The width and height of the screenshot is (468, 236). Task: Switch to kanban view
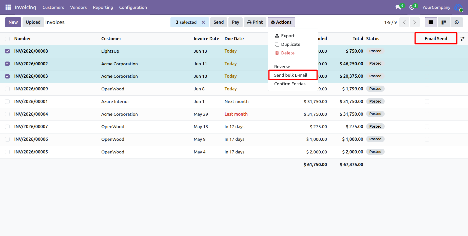click(444, 22)
